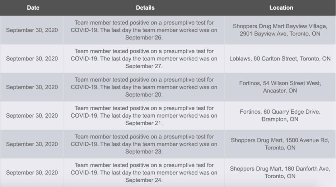Select the Fortinos 60 Quarry Edge Drive location
This screenshot has height=187, width=336.
280,115
